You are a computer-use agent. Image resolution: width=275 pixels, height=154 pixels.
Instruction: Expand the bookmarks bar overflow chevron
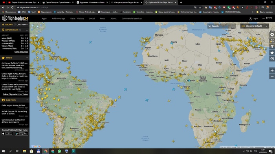point(253,12)
